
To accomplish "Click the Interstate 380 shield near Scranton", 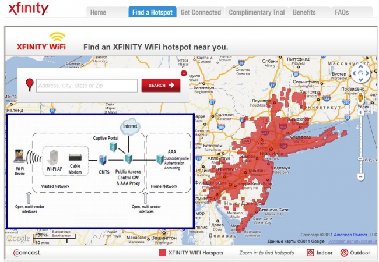I will 220,127.
